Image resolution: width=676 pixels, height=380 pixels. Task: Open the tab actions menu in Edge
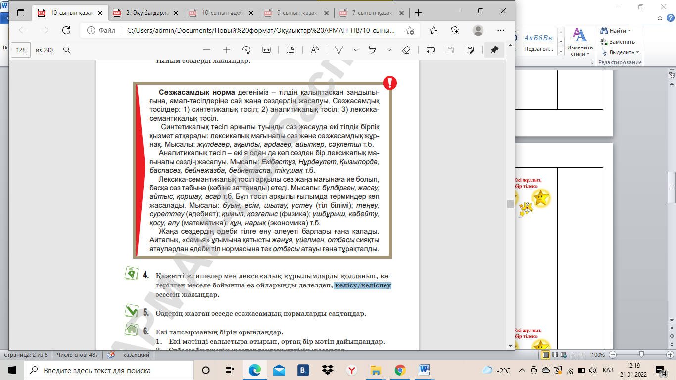tap(21, 13)
